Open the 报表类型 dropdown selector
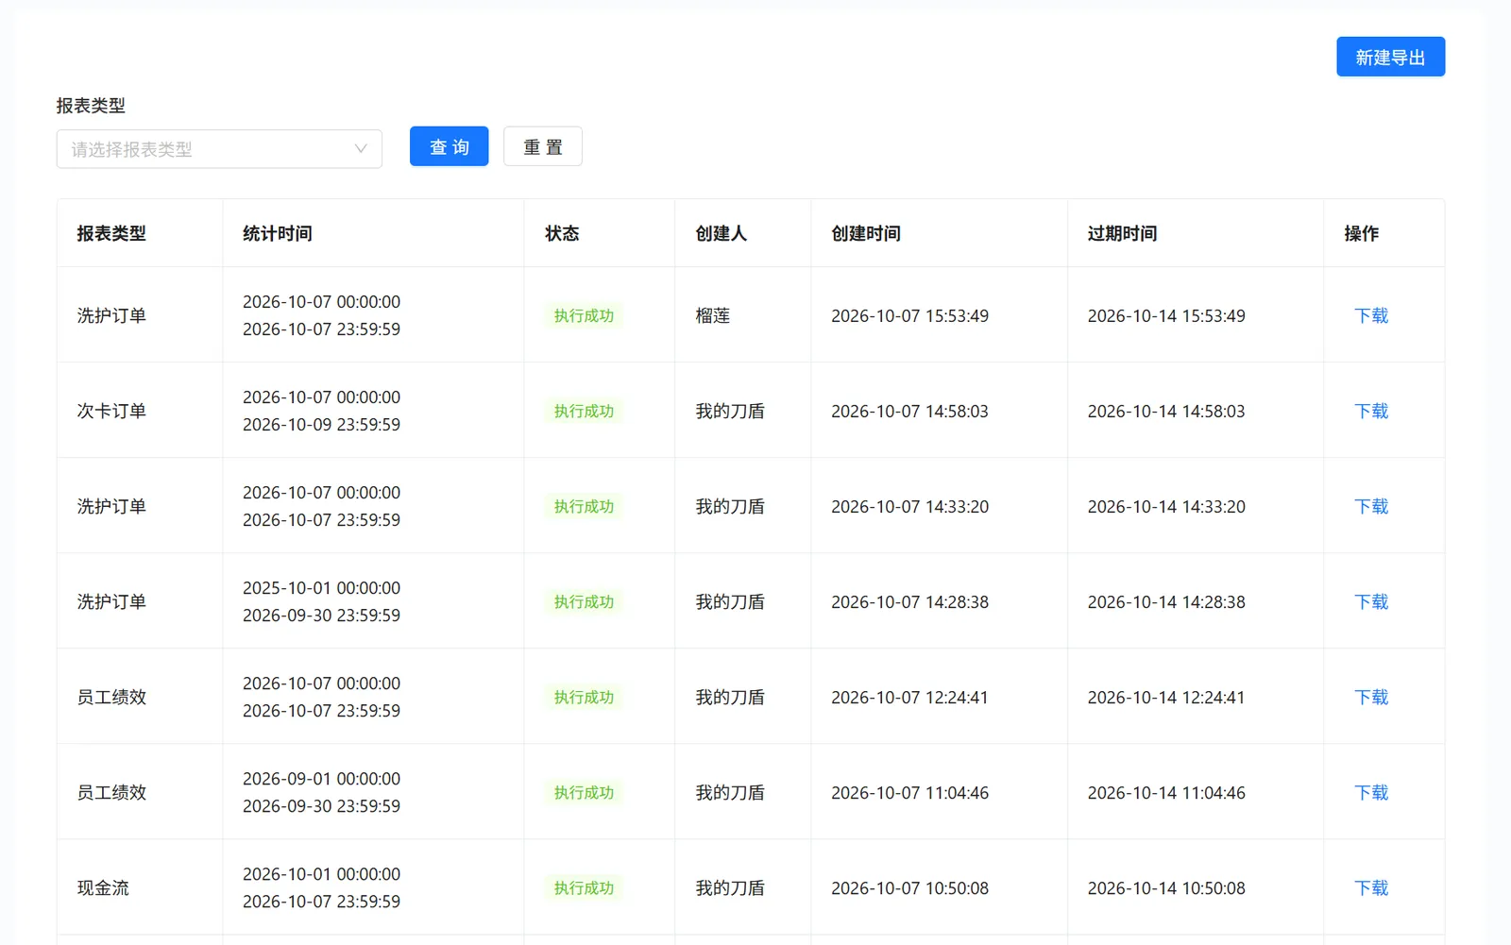Screen dimensions: 1511x945 219,149
